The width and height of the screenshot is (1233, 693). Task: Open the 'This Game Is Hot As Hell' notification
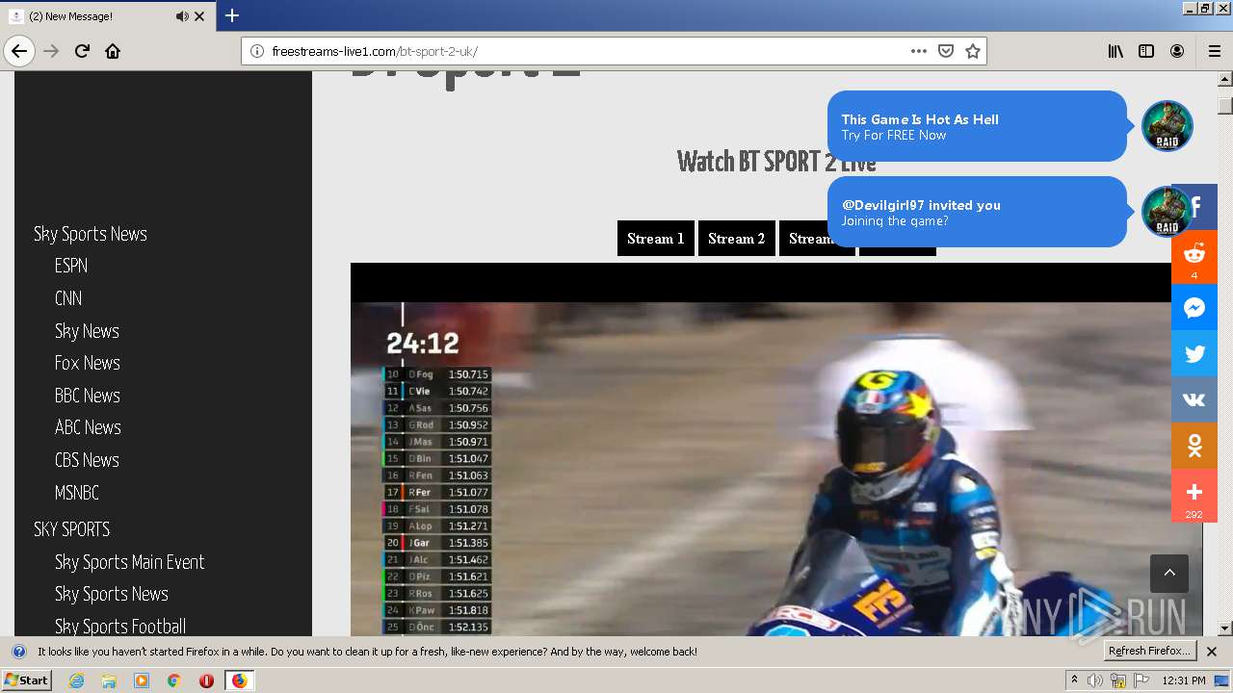[977, 126]
